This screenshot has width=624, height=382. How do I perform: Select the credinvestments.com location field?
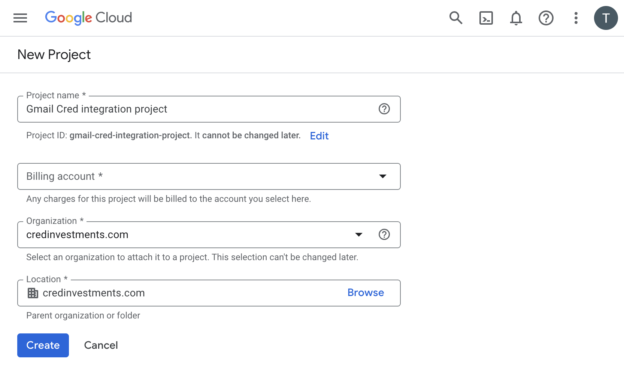[x=209, y=293]
